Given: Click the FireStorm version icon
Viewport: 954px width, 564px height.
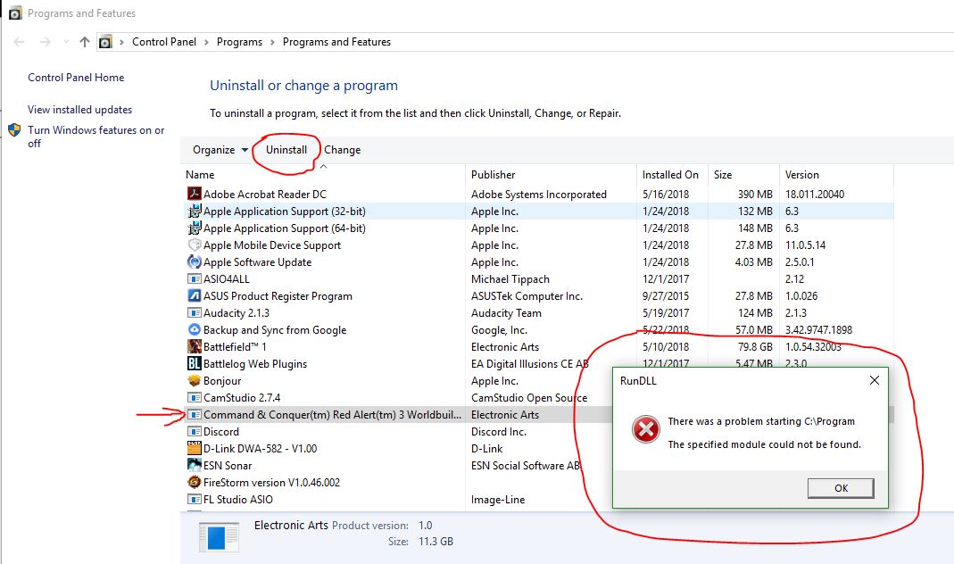Looking at the screenshot, I should [x=194, y=483].
